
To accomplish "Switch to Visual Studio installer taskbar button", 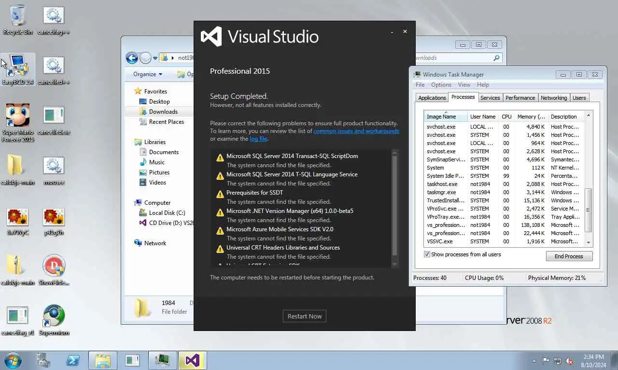I will coord(192,360).
